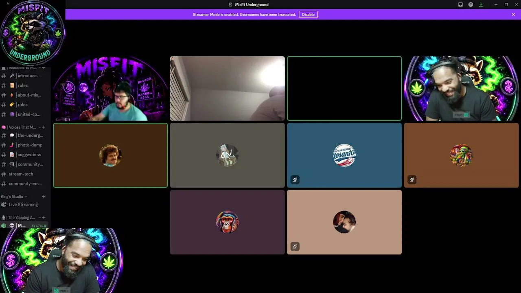Focus the webcam tile with purple MISFIT backdrop
The height and width of the screenshot is (293, 521).
[110, 89]
